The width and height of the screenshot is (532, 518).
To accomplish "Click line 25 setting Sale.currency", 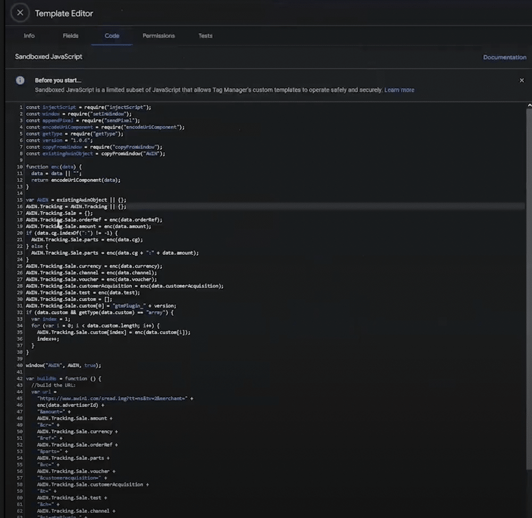I will point(94,266).
